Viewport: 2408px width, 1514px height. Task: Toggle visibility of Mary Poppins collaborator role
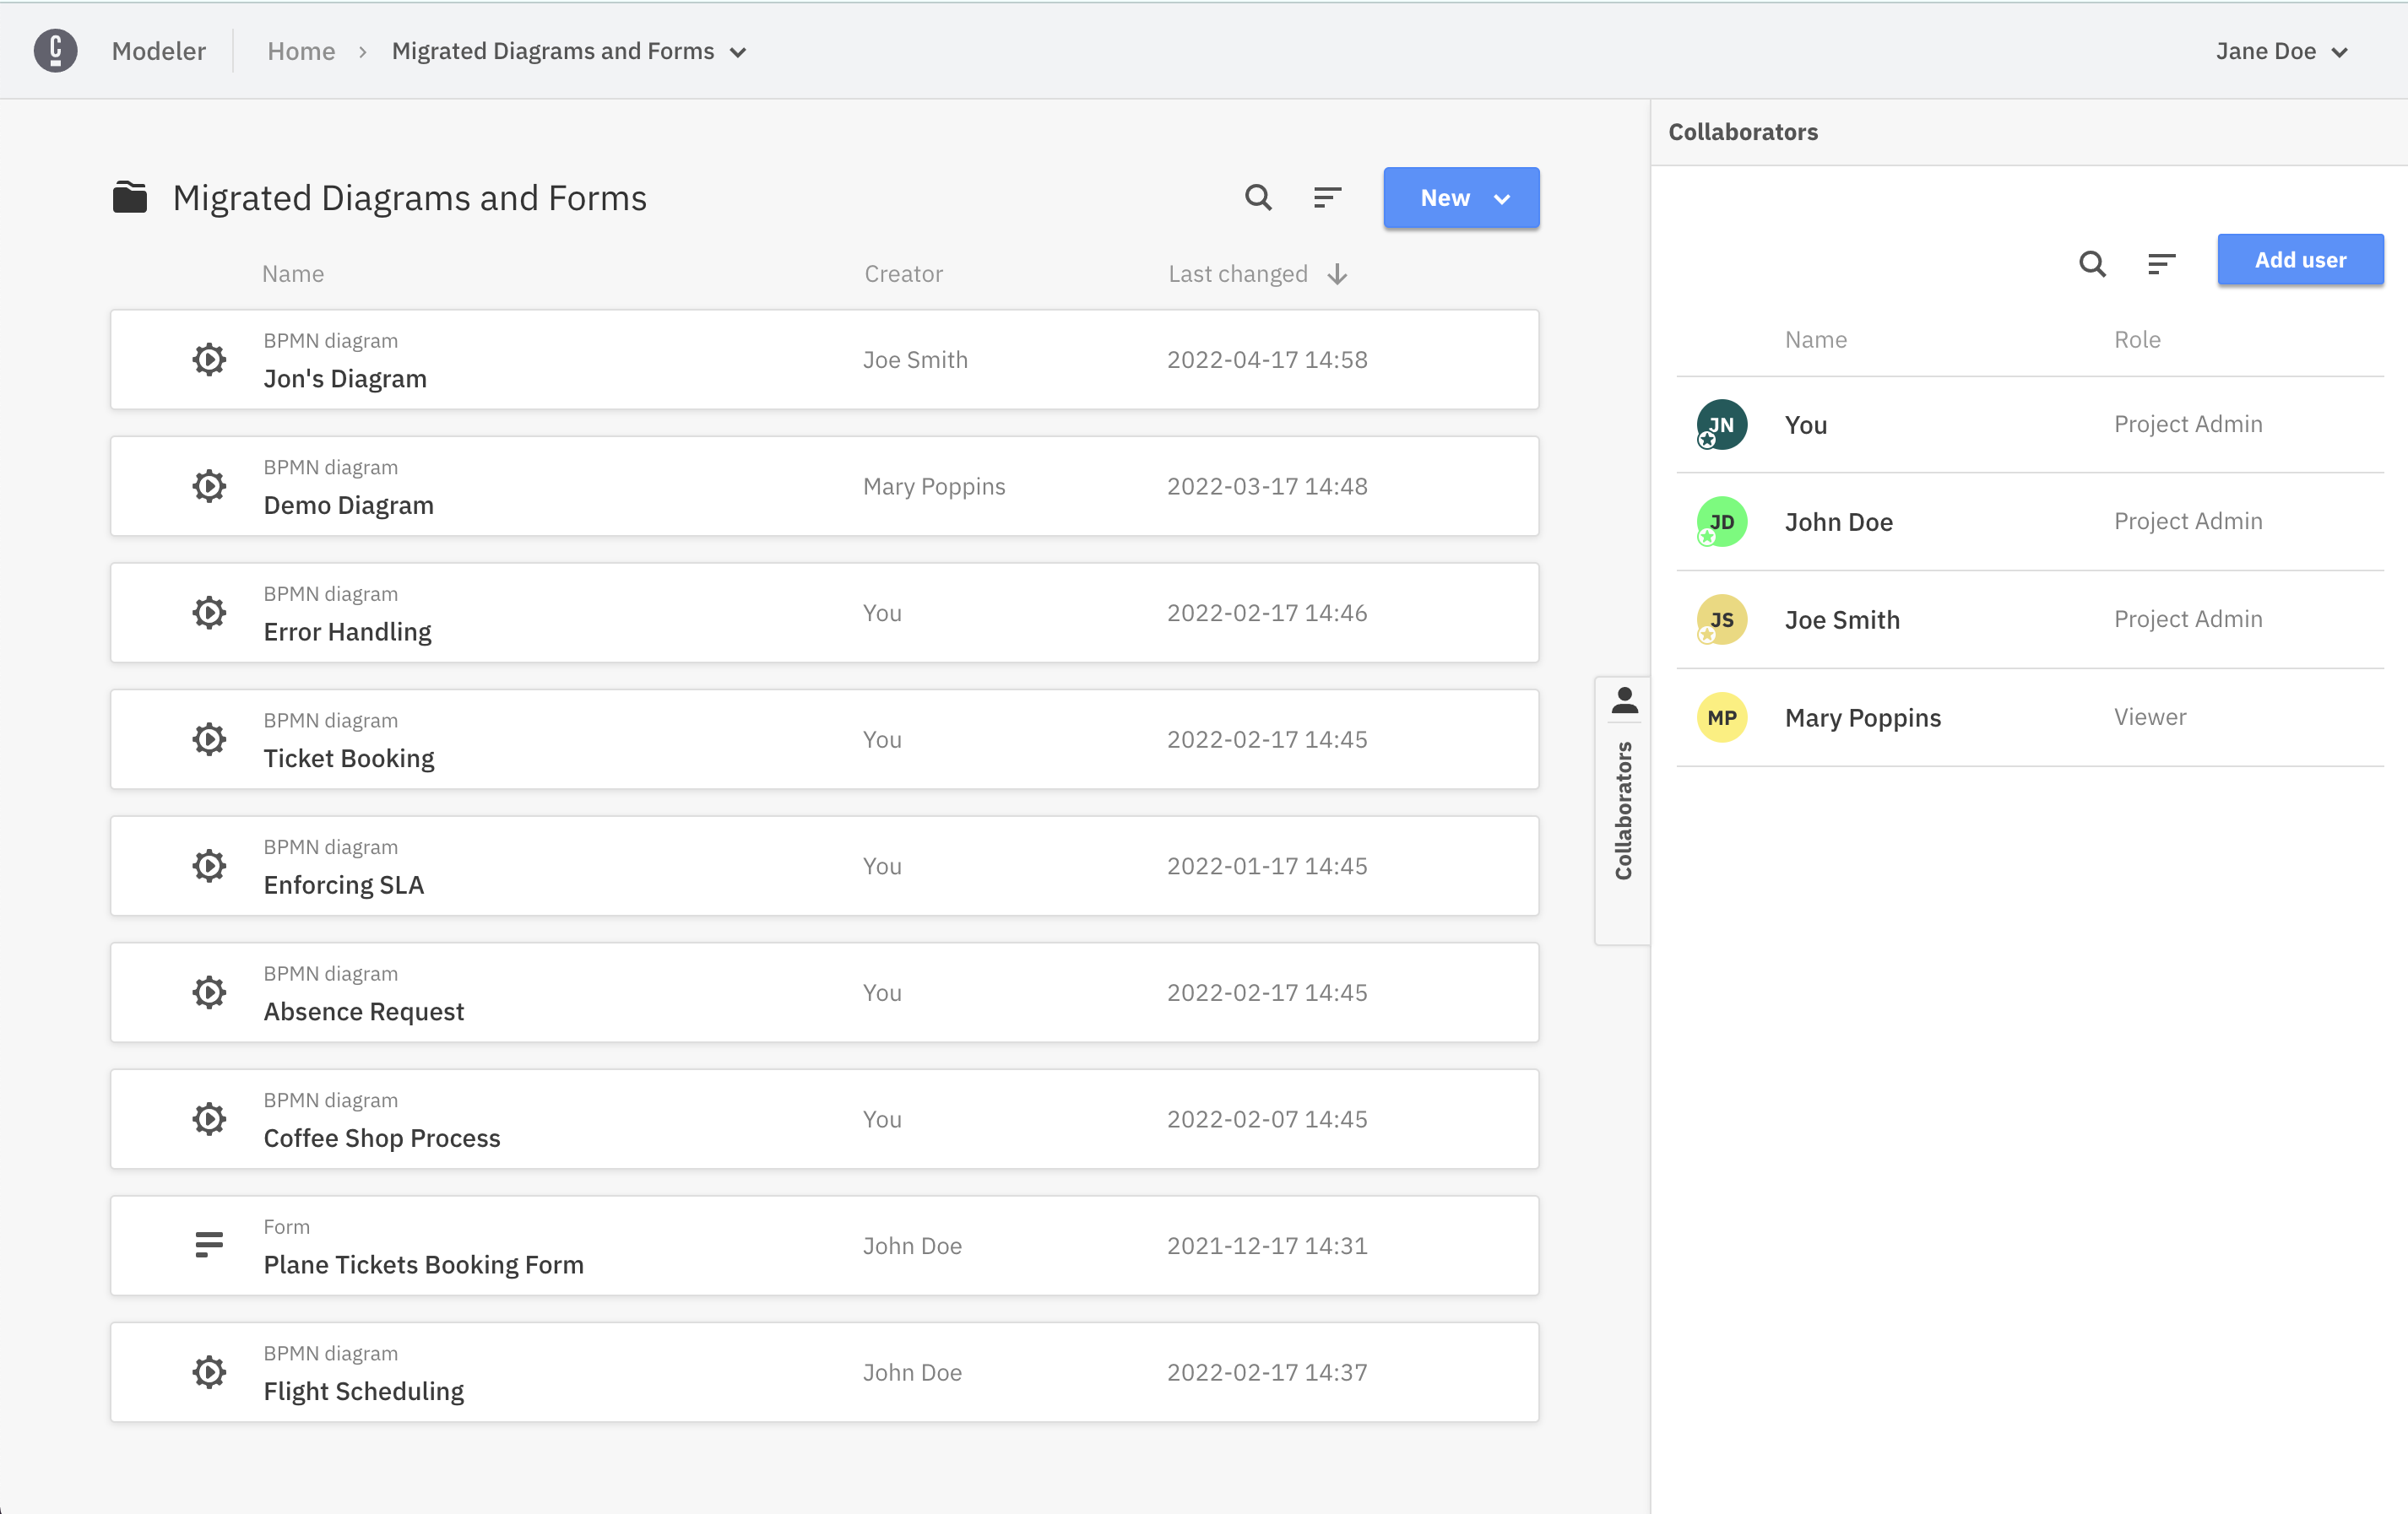tap(2150, 716)
